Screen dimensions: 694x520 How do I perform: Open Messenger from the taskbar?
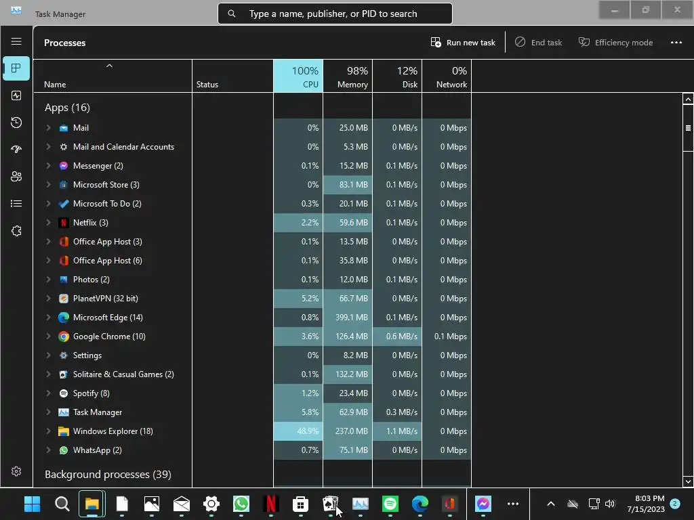[x=483, y=504]
